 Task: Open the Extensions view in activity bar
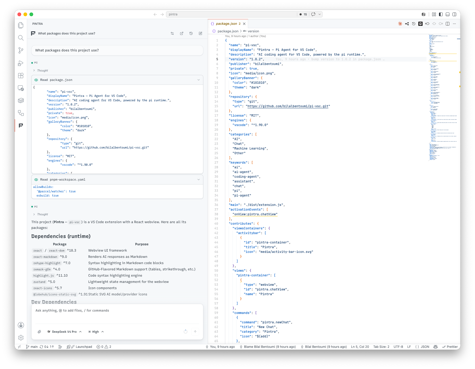click(21, 75)
